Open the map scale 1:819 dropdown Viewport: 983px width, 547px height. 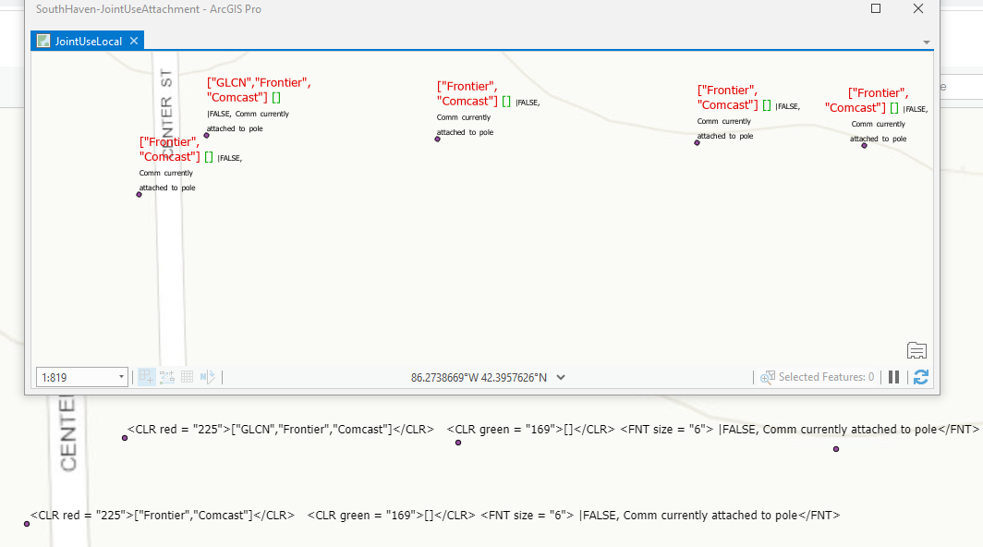tap(121, 377)
